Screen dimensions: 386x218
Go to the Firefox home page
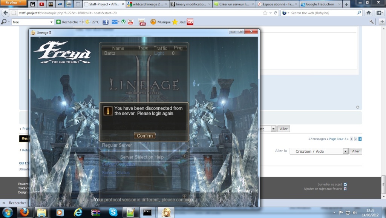[369, 13]
